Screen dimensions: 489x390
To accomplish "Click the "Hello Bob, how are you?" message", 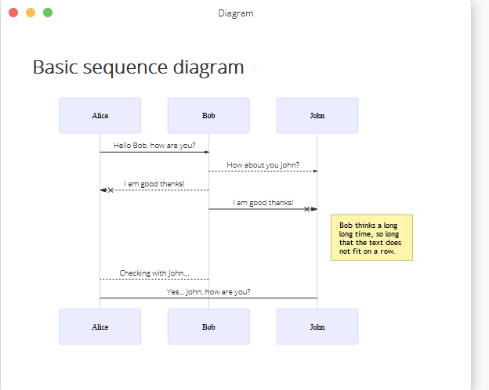I will pyautogui.click(x=154, y=146).
